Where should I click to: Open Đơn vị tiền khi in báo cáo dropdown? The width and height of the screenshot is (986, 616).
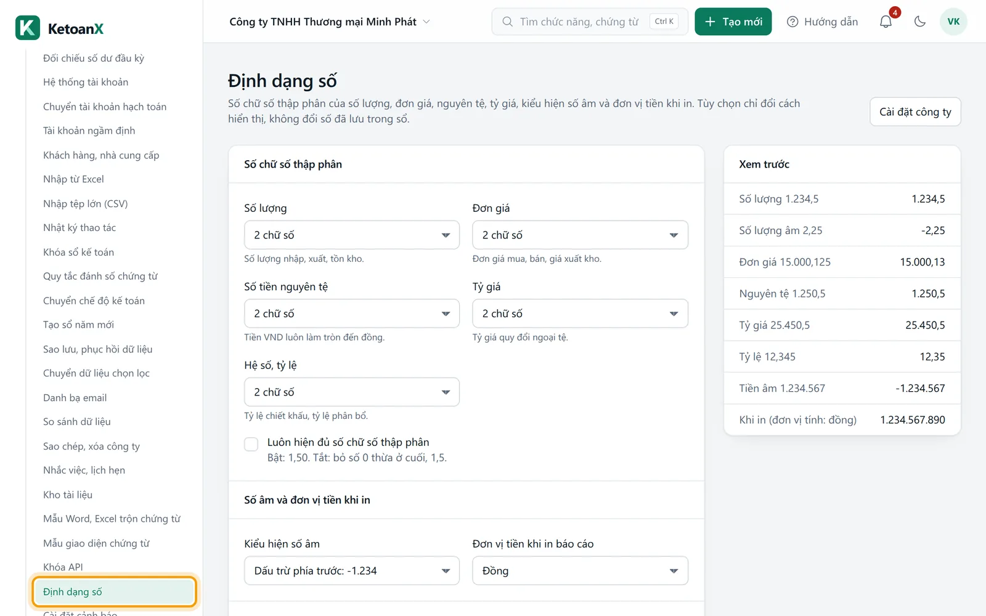[x=580, y=570]
